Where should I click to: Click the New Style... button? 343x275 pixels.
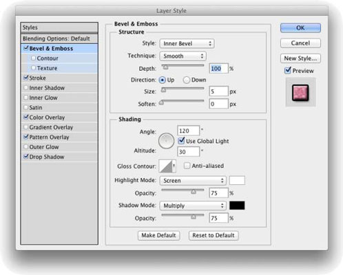pyautogui.click(x=300, y=58)
